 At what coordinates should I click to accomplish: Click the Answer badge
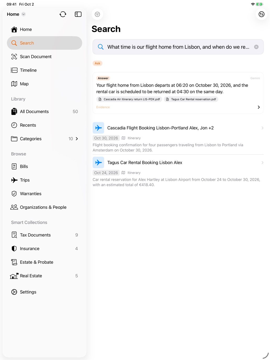[103, 78]
